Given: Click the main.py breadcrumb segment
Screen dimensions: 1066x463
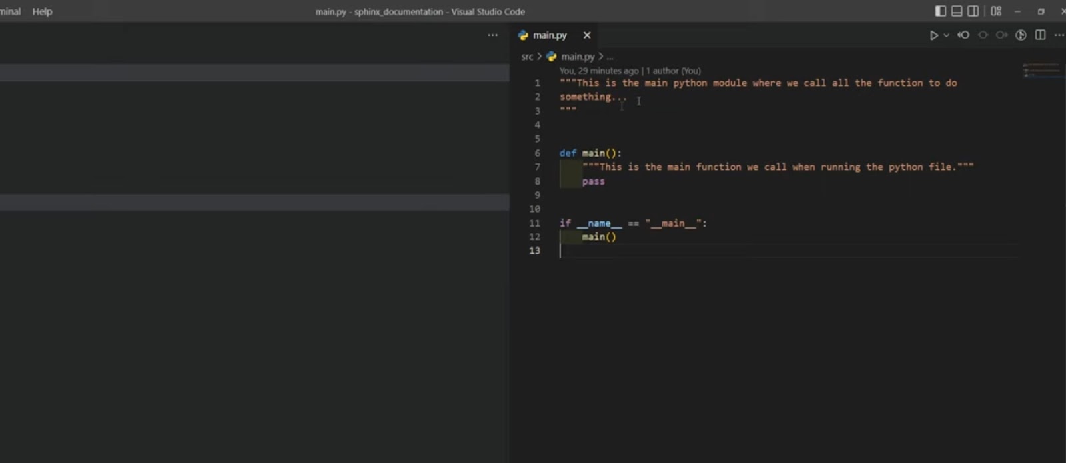Looking at the screenshot, I should coord(578,57).
